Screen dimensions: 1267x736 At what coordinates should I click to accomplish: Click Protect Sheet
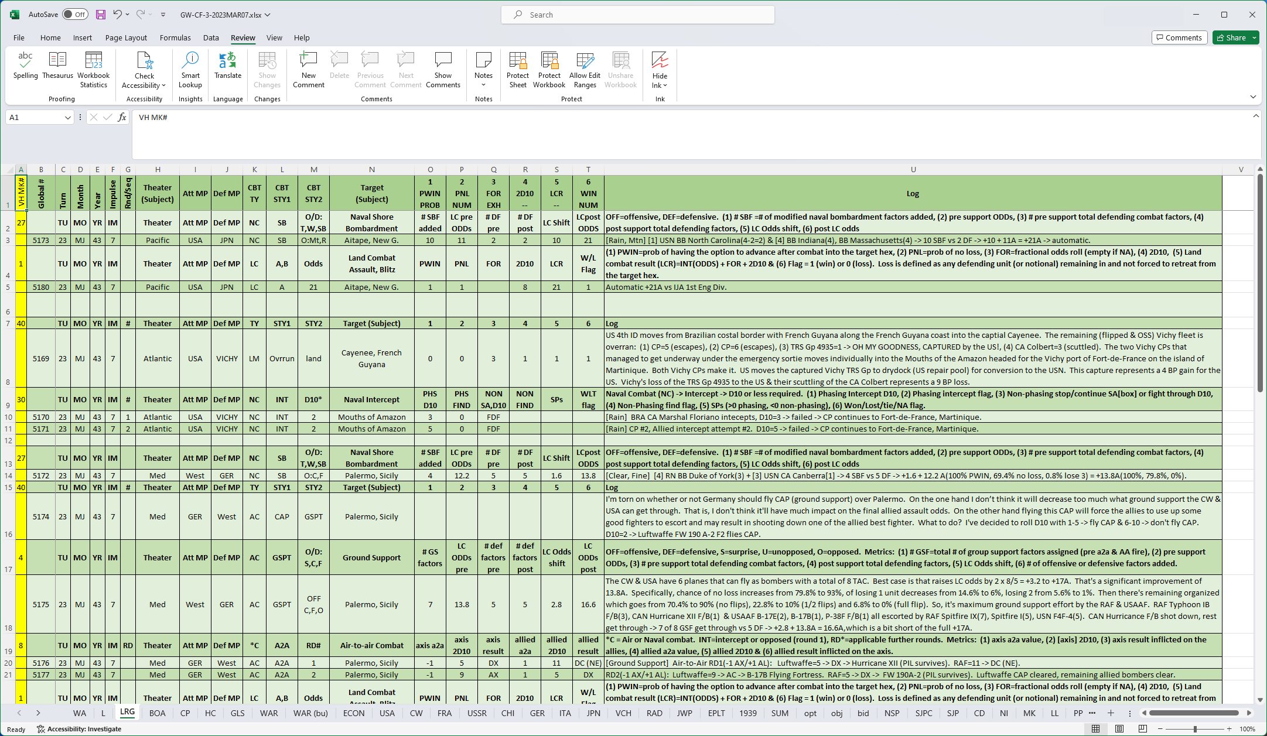pos(518,70)
